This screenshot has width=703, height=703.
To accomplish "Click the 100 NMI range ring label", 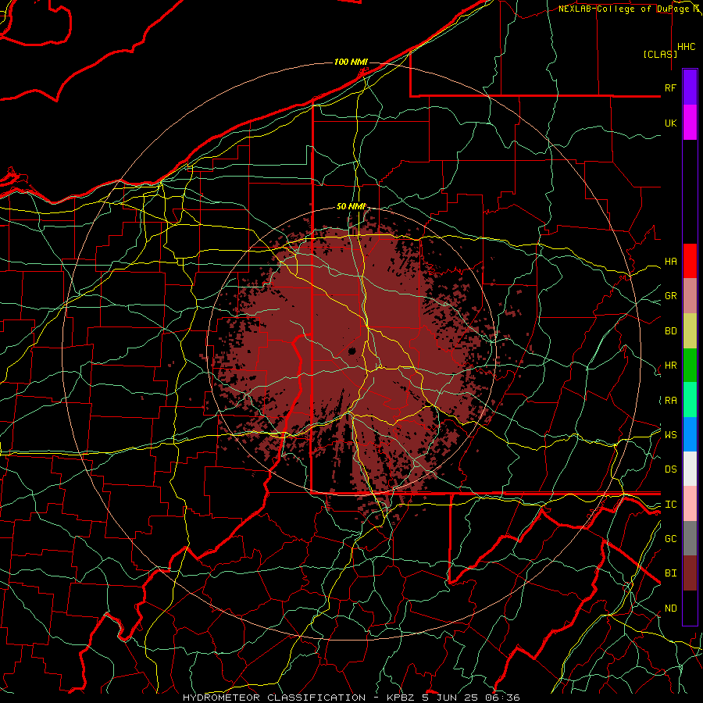I will (351, 62).
